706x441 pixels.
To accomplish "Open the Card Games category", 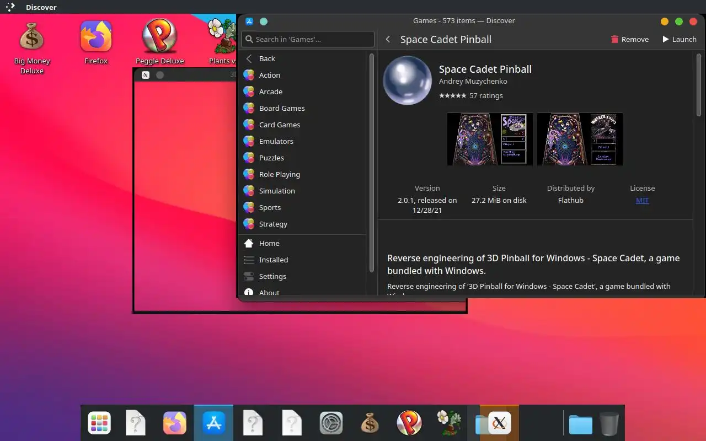I will point(302,125).
